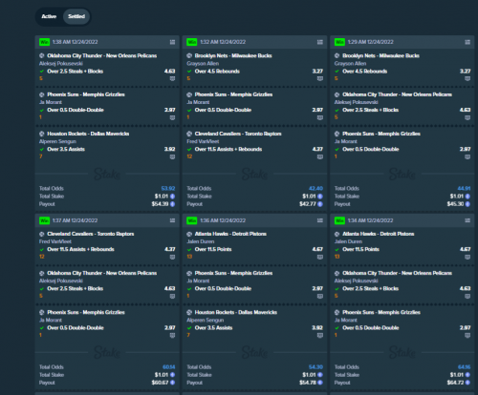Click the payout amount $60.67
This screenshot has height=395, width=478.
160,383
